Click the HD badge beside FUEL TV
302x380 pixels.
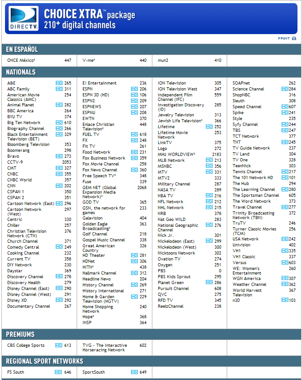pos(134,135)
